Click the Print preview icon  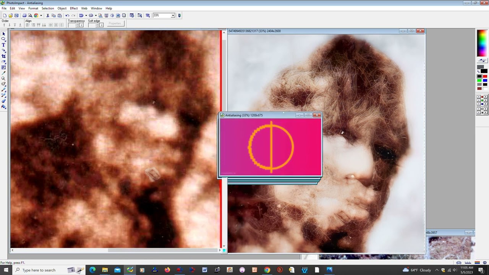click(30, 15)
